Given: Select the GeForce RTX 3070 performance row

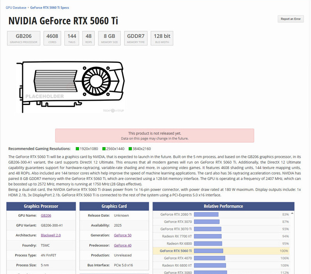Looking at the screenshot, I should 221,222.
